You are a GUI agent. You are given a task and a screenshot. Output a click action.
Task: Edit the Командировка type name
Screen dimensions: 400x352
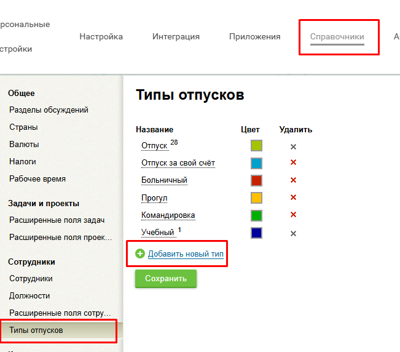(168, 215)
